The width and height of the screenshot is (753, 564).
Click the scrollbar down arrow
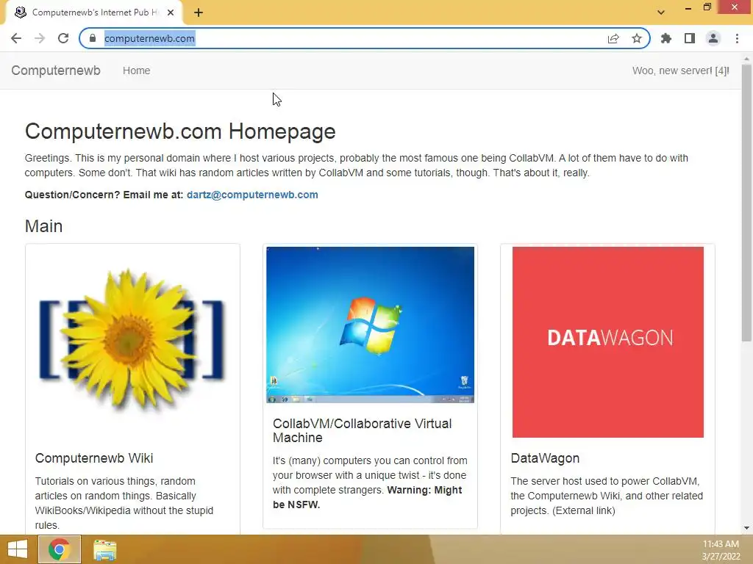tap(746, 528)
